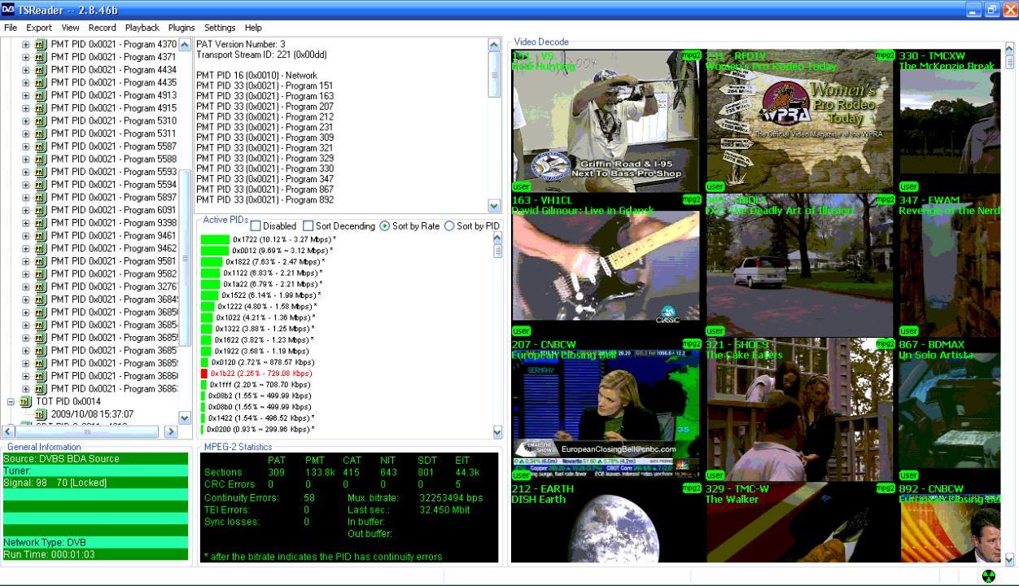Open the File menu
This screenshot has height=586, width=1019.
[10, 28]
